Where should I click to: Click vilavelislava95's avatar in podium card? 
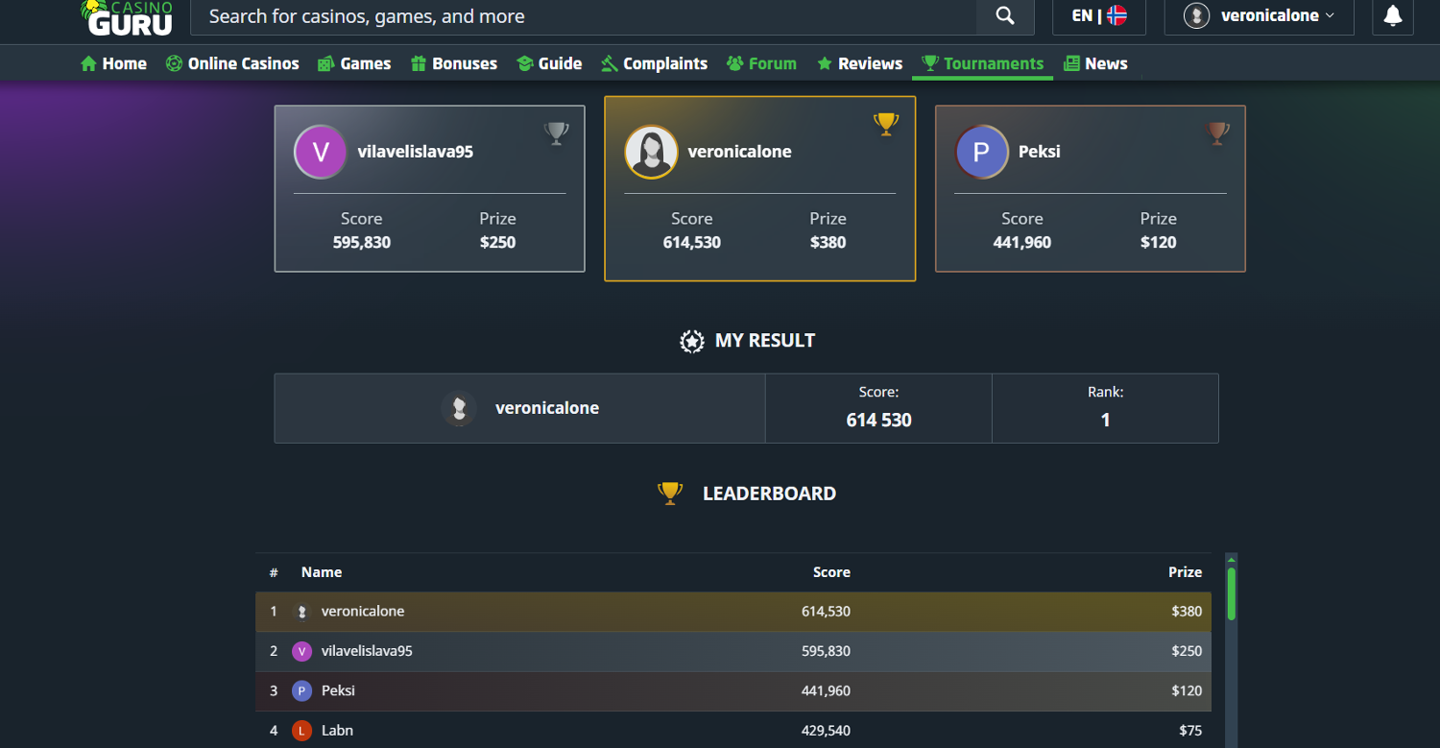[x=321, y=152]
